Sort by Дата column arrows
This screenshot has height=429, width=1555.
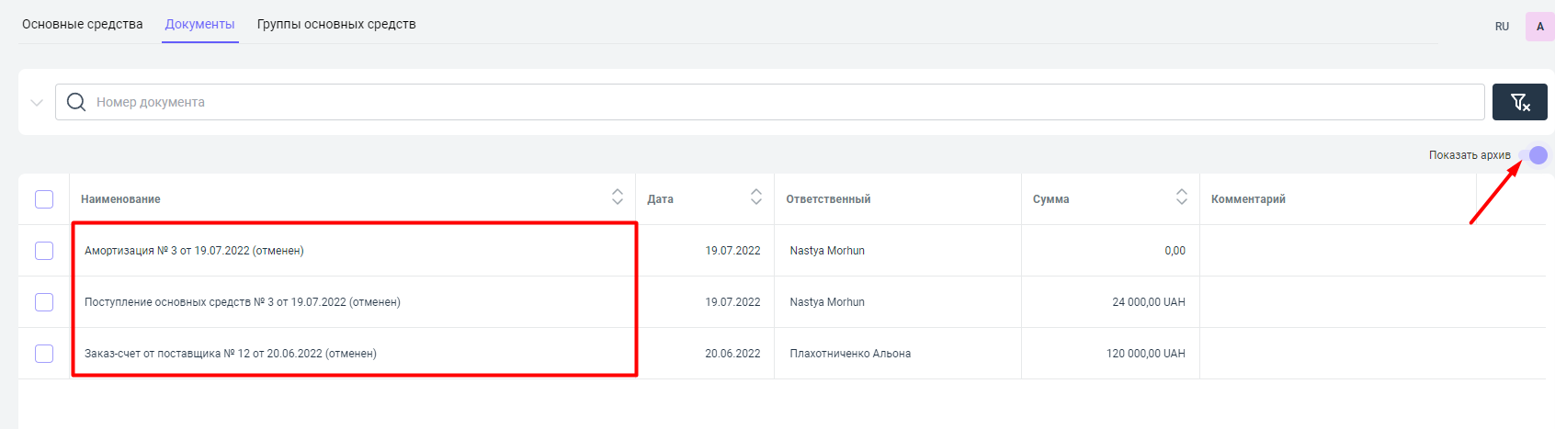pos(755,197)
